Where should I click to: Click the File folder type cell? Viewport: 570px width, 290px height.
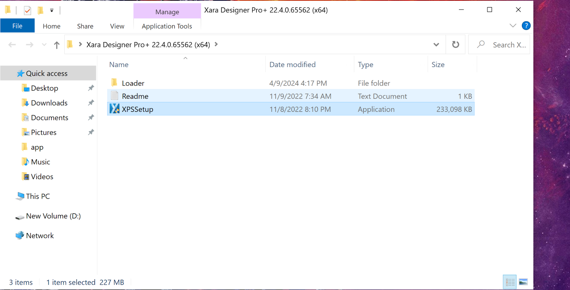pos(374,83)
